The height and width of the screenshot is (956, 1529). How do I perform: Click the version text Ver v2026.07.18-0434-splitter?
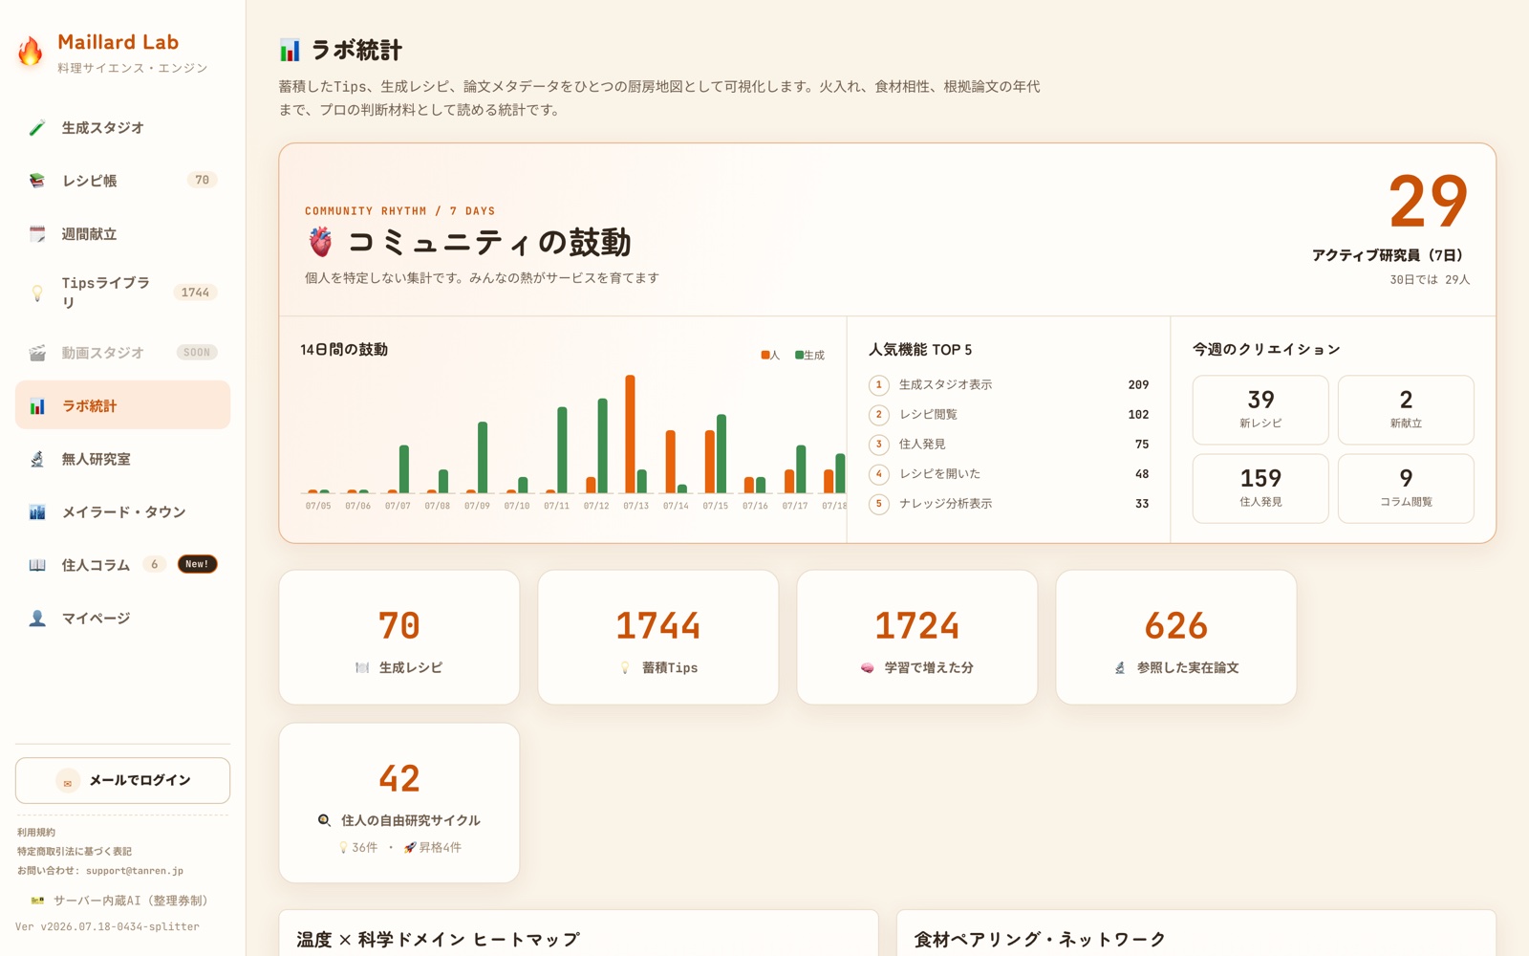point(107,927)
